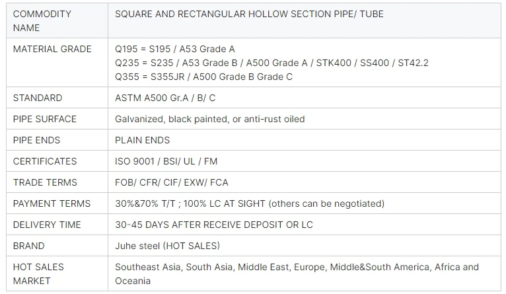The width and height of the screenshot is (506, 294).
Task: Click the 30-45 DAYS delivery time value
Action: click(x=213, y=225)
